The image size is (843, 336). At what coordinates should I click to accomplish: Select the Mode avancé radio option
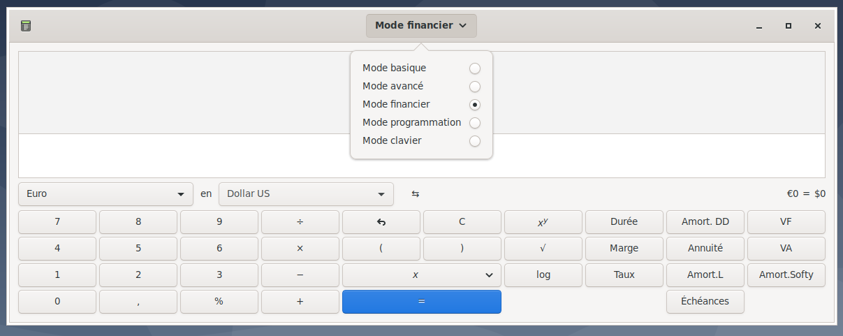(474, 87)
